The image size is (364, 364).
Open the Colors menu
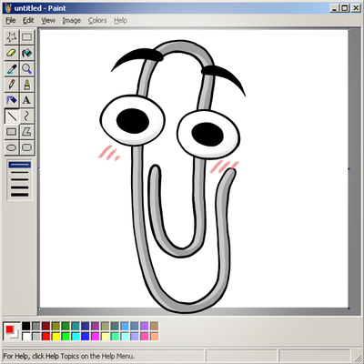(x=97, y=21)
